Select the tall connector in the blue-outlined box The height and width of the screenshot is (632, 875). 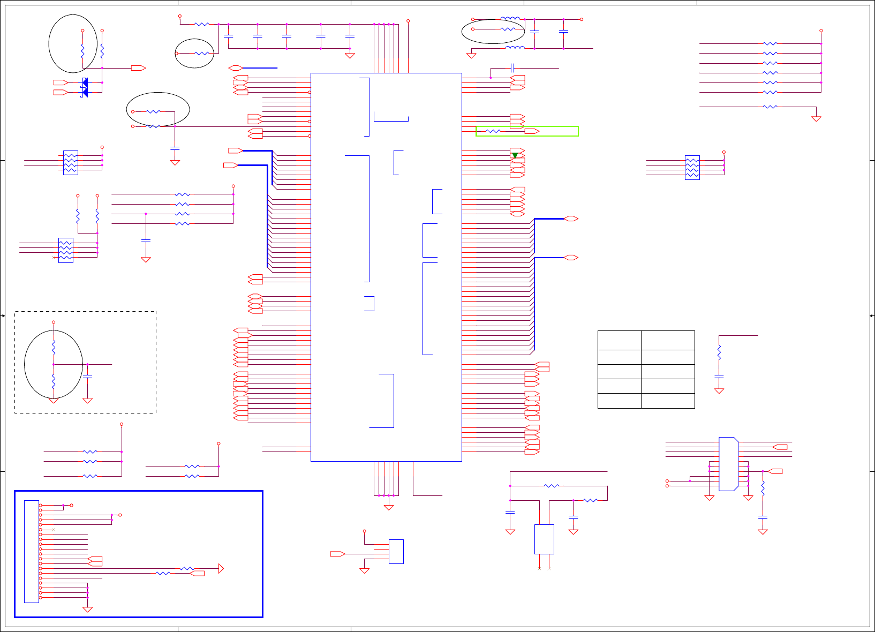pos(32,552)
